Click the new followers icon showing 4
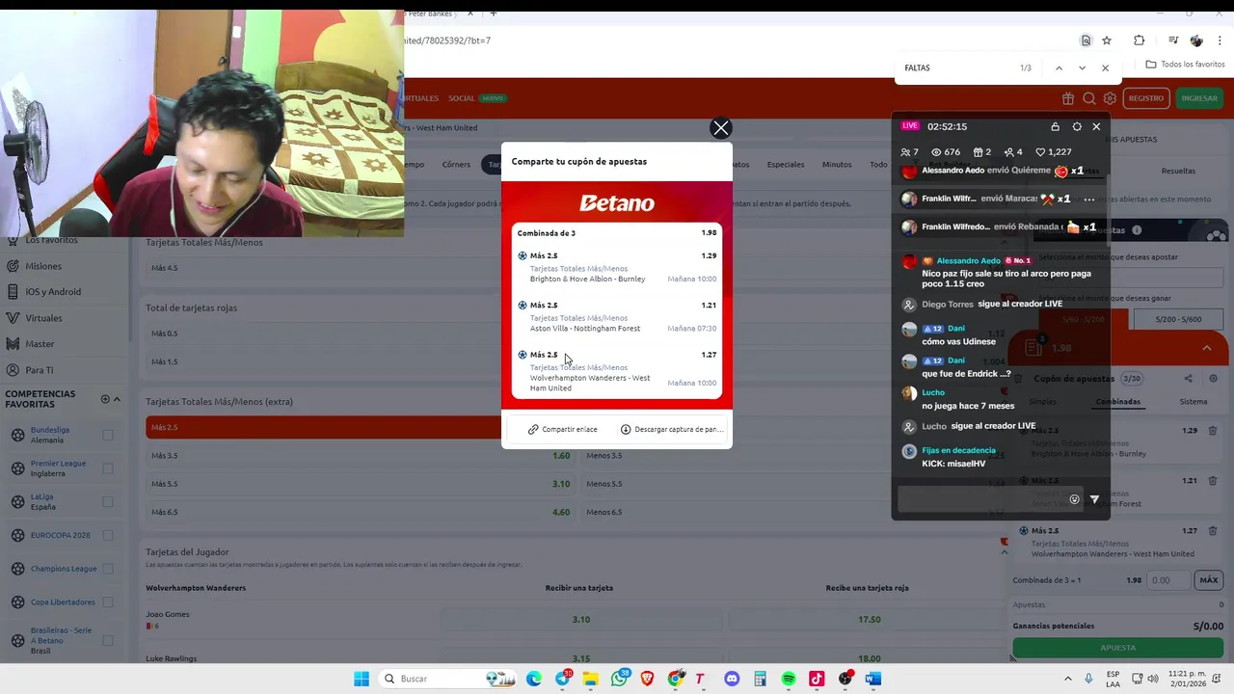 pyautogui.click(x=1008, y=152)
